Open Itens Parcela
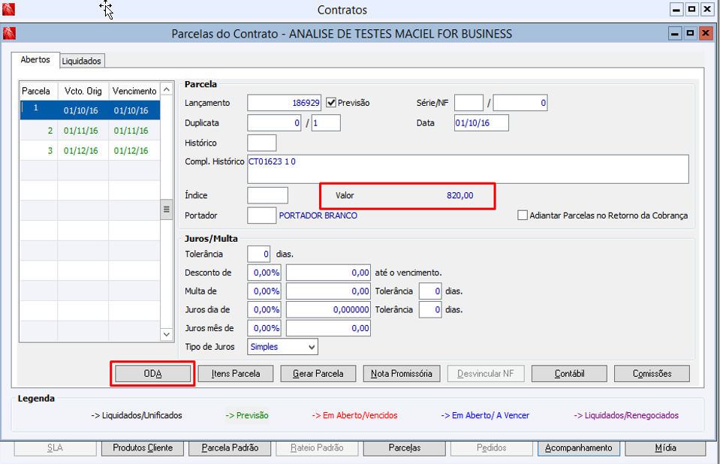 [x=236, y=373]
